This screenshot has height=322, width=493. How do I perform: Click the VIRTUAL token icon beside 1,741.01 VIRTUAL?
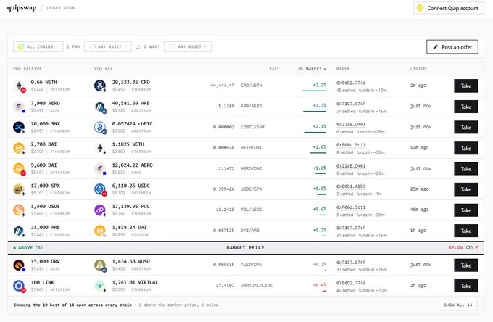[x=100, y=286]
